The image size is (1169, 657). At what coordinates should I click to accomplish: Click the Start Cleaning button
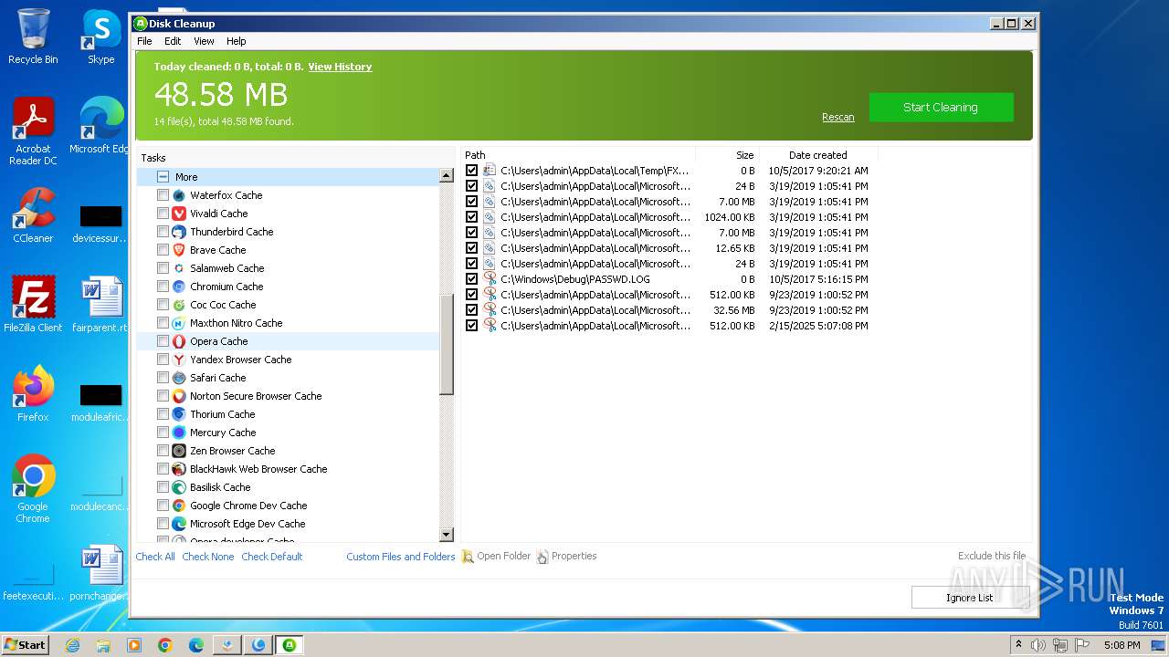click(x=941, y=108)
